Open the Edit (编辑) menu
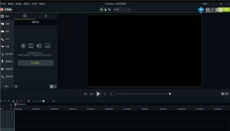This screenshot has width=230, height=131. tap(11, 4)
